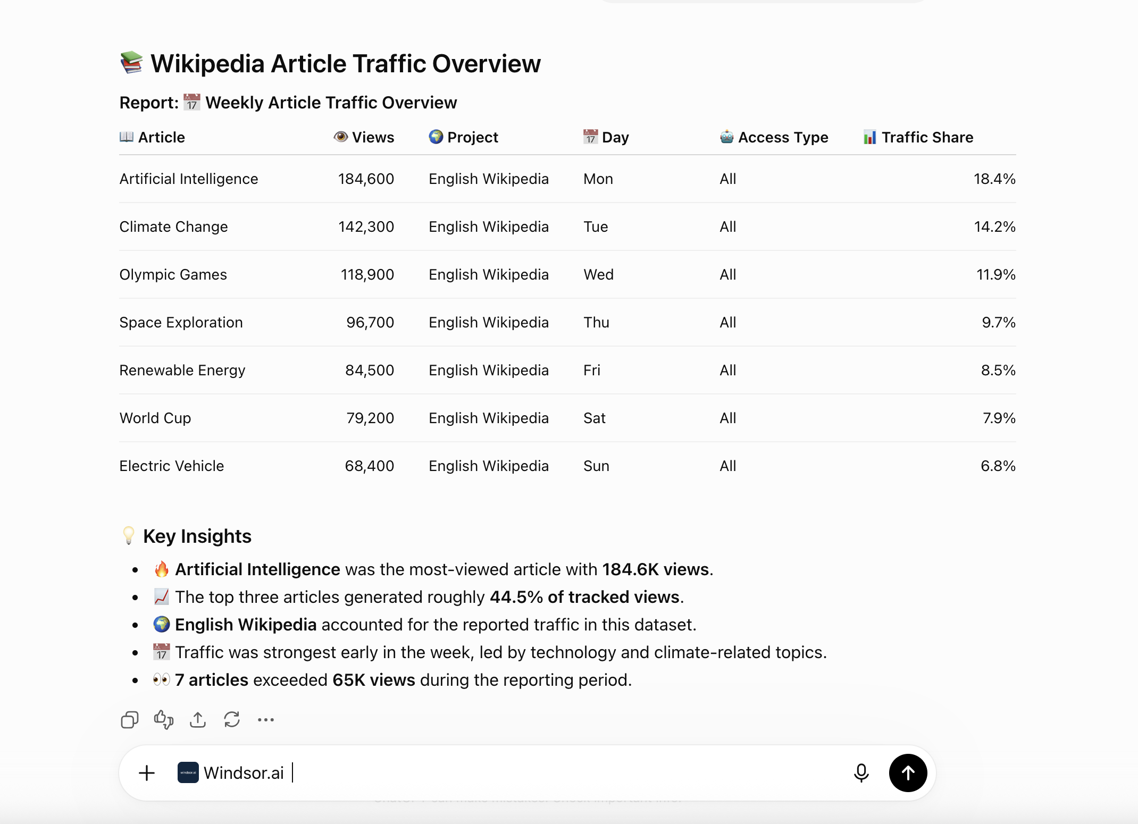Start voice dictation with the microphone icon
The image size is (1138, 824).
[x=861, y=773]
